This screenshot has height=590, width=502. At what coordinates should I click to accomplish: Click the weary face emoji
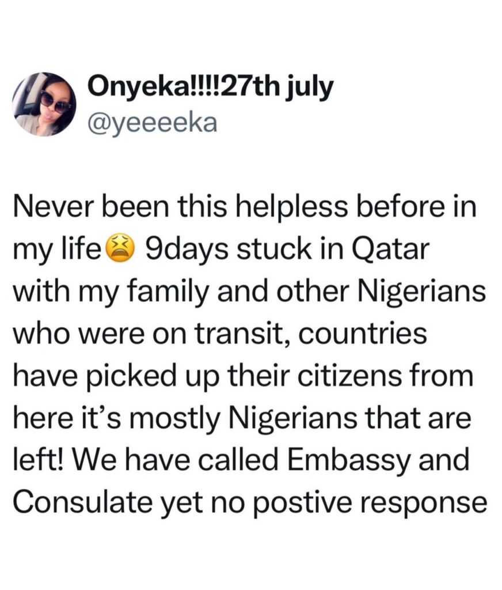pos(120,252)
